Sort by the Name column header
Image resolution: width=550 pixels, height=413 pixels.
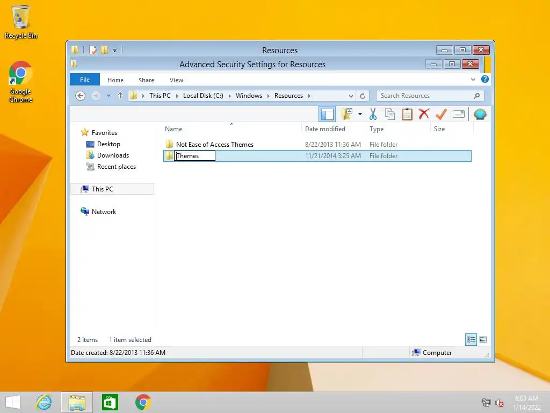(x=231, y=129)
